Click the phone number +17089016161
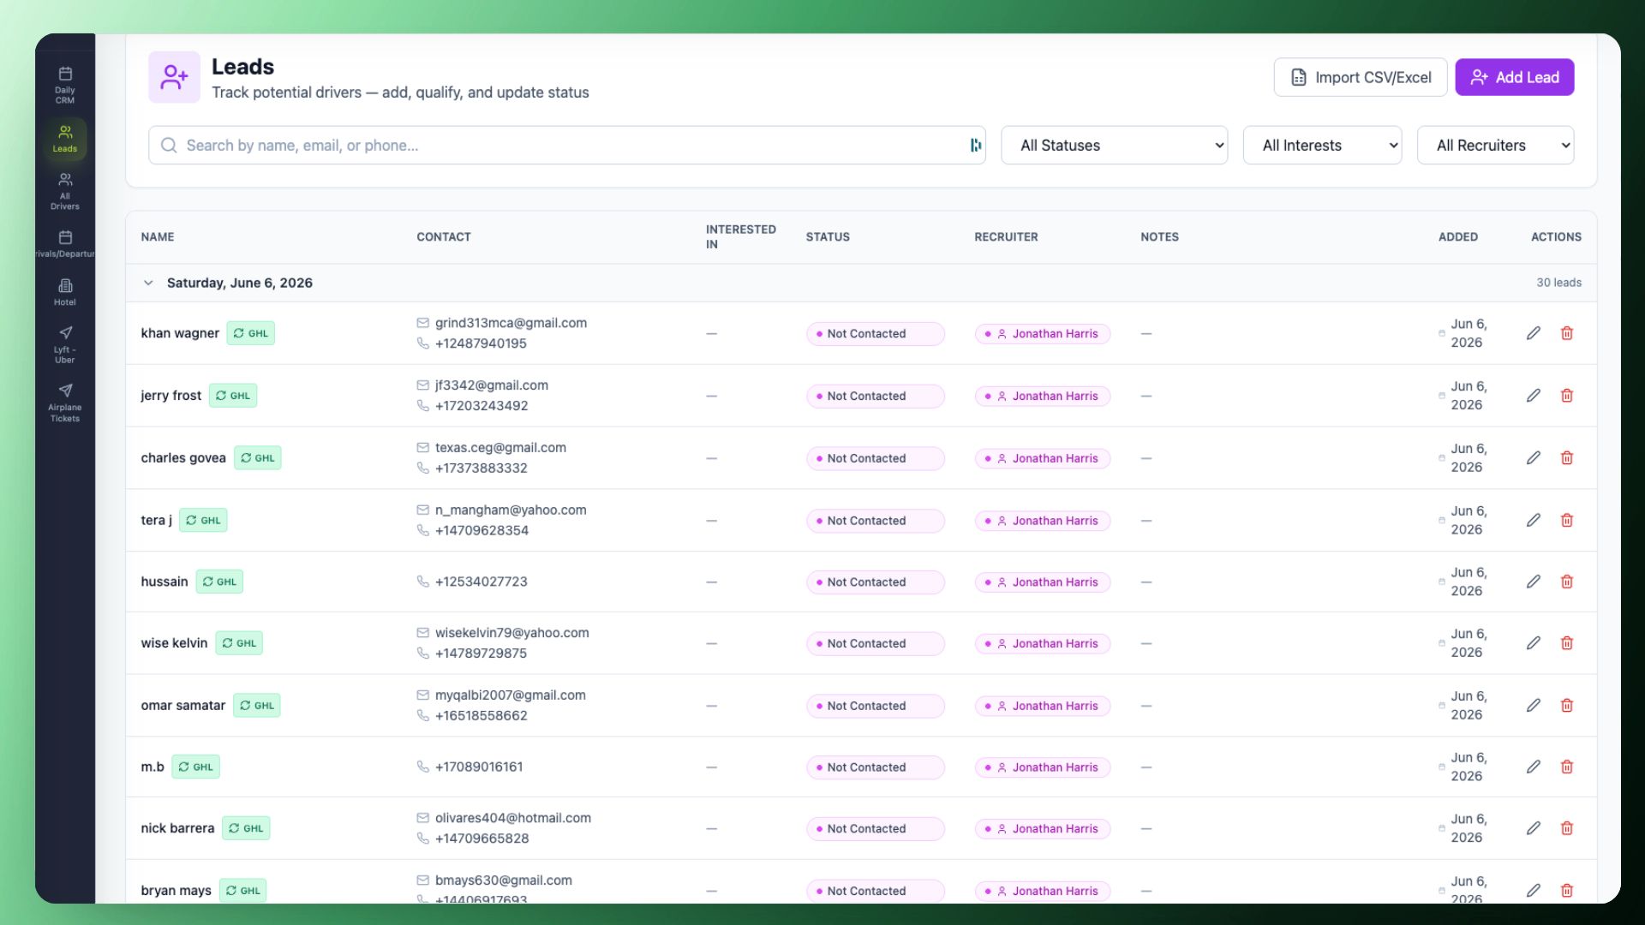 pyautogui.click(x=479, y=767)
